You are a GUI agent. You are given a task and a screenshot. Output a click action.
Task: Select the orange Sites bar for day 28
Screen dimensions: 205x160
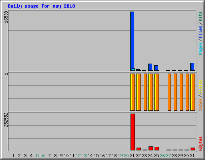[x=175, y=92]
